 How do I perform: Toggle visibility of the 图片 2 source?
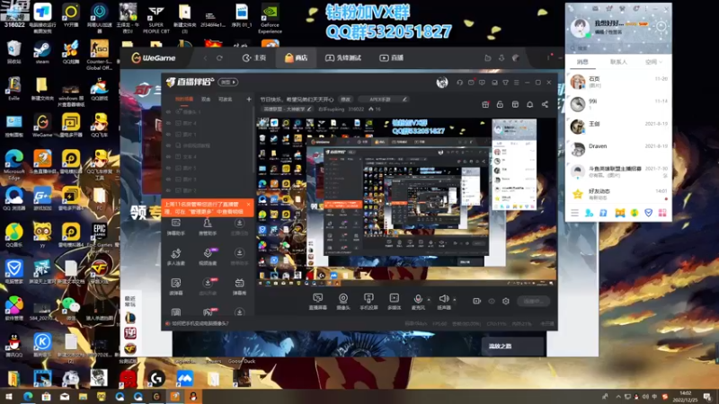[168, 190]
